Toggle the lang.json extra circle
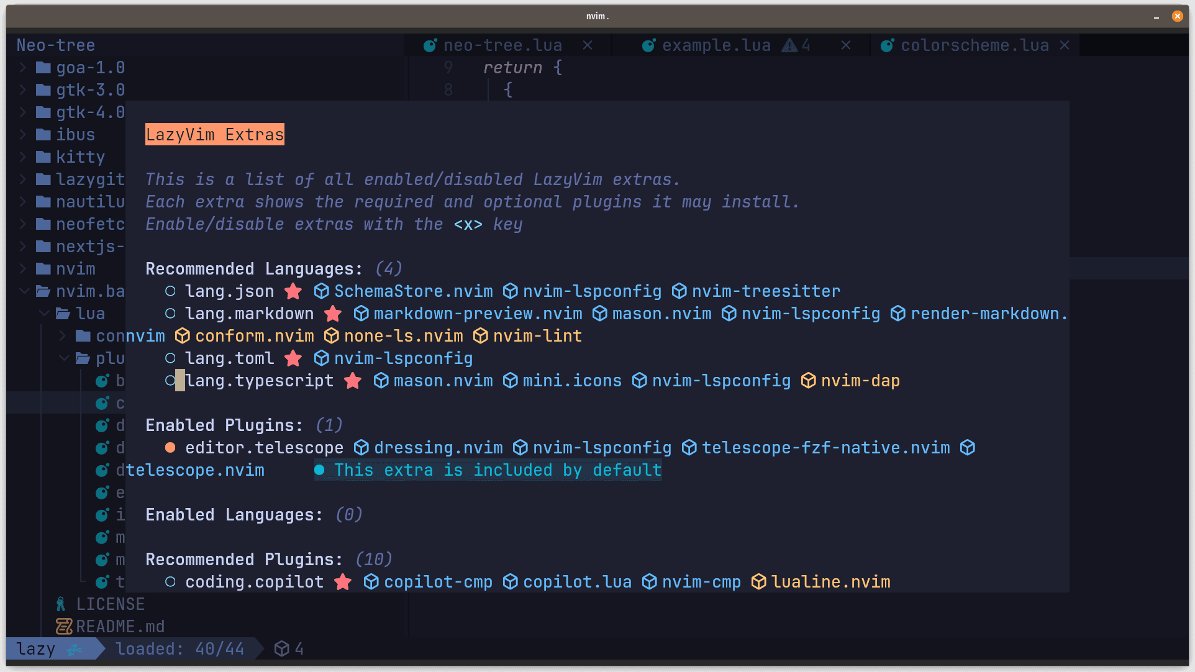The width and height of the screenshot is (1195, 672). (x=170, y=291)
